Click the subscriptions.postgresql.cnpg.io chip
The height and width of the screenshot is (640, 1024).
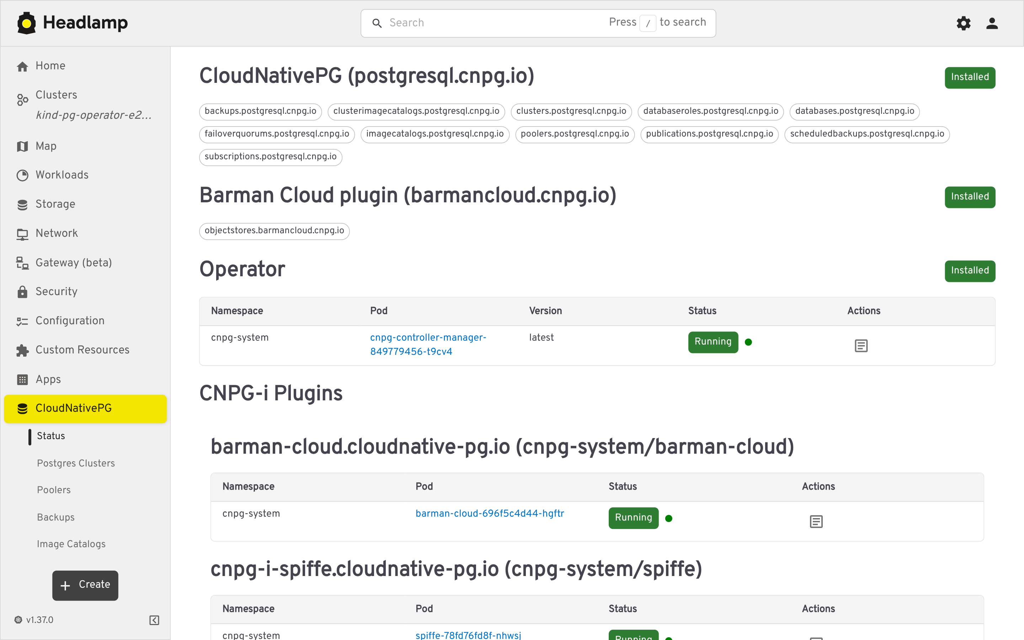click(271, 157)
